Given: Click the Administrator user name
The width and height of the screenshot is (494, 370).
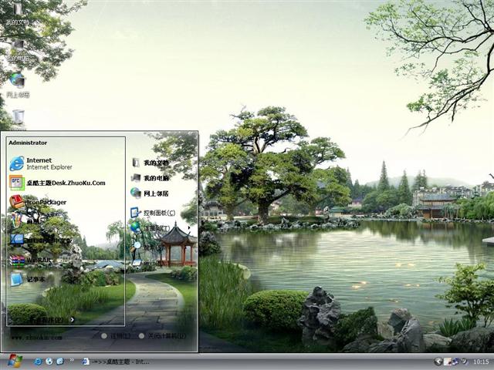Looking at the screenshot, I should tap(28, 143).
